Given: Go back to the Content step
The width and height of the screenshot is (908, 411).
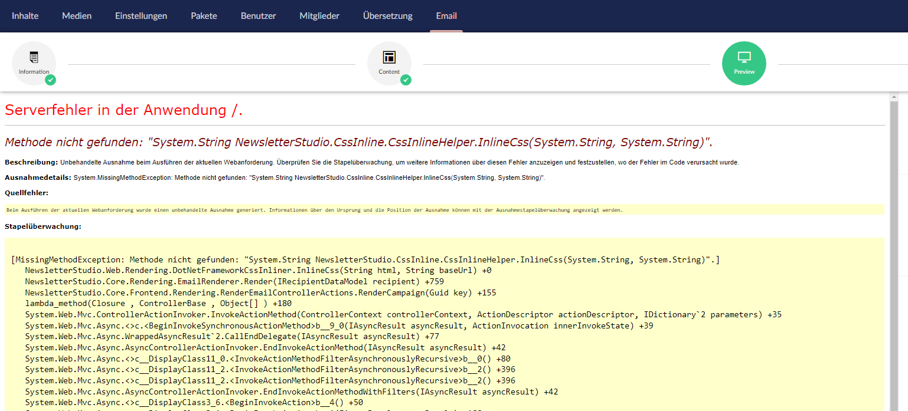Looking at the screenshot, I should 389,64.
